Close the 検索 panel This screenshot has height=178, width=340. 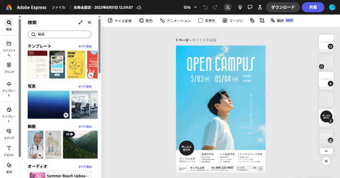pyautogui.click(x=89, y=22)
